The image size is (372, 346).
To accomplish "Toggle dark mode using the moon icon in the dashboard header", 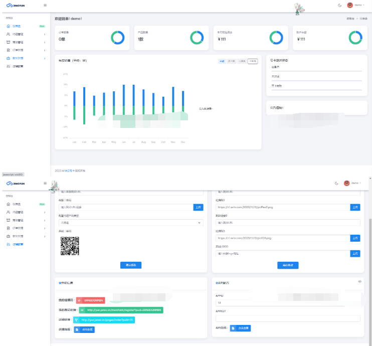I will [340, 5].
